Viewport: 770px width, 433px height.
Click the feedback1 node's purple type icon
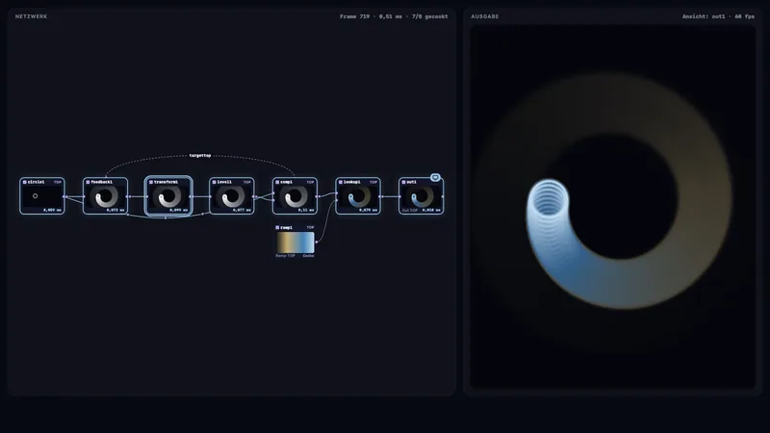click(88, 182)
